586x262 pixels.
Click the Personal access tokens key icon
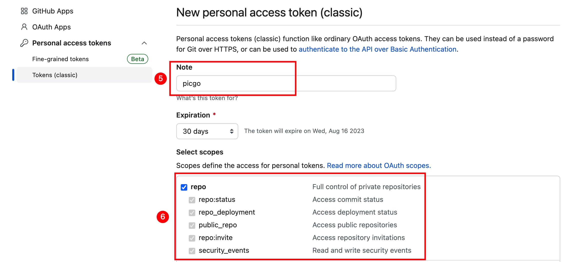[x=24, y=43]
